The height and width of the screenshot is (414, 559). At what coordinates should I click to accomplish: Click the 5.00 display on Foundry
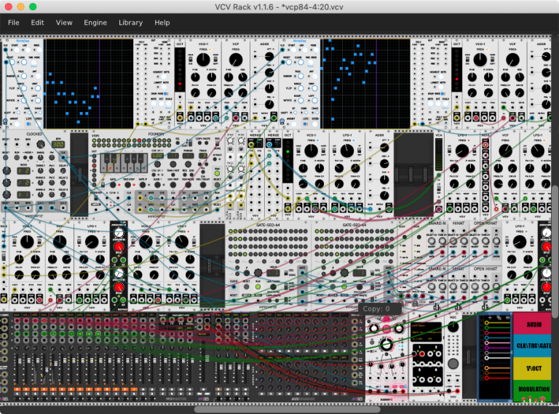(x=157, y=156)
